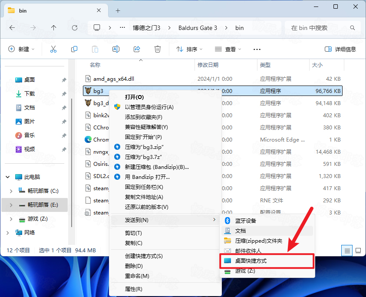Image resolution: width=366 pixels, height=297 pixels.
Task: Select the Bluetooth device send-to option
Action: [267, 221]
